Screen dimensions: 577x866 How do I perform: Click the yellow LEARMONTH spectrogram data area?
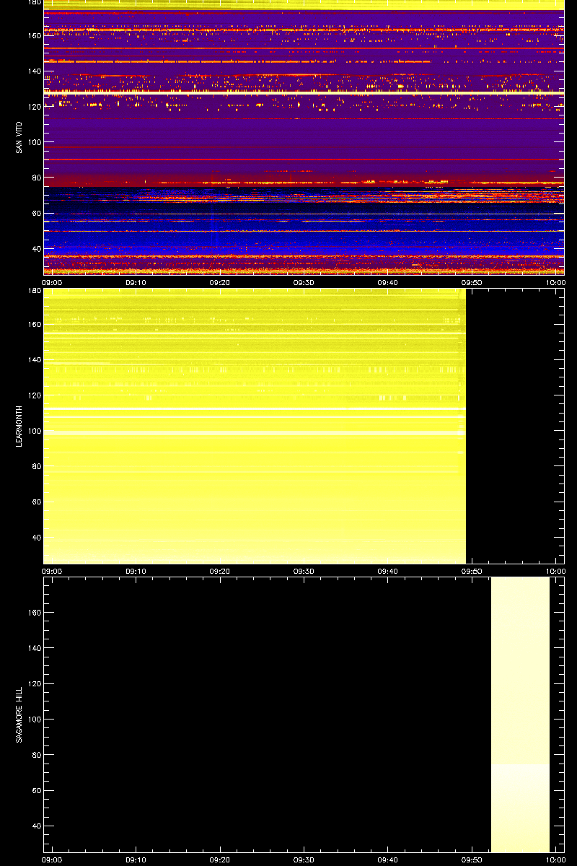(255, 426)
